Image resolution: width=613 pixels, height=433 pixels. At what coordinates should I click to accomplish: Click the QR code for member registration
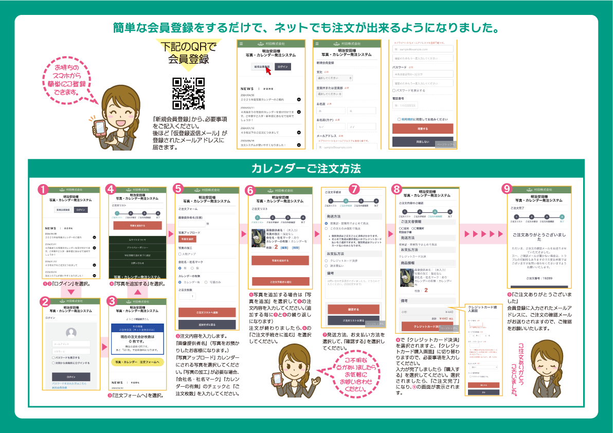[188, 94]
